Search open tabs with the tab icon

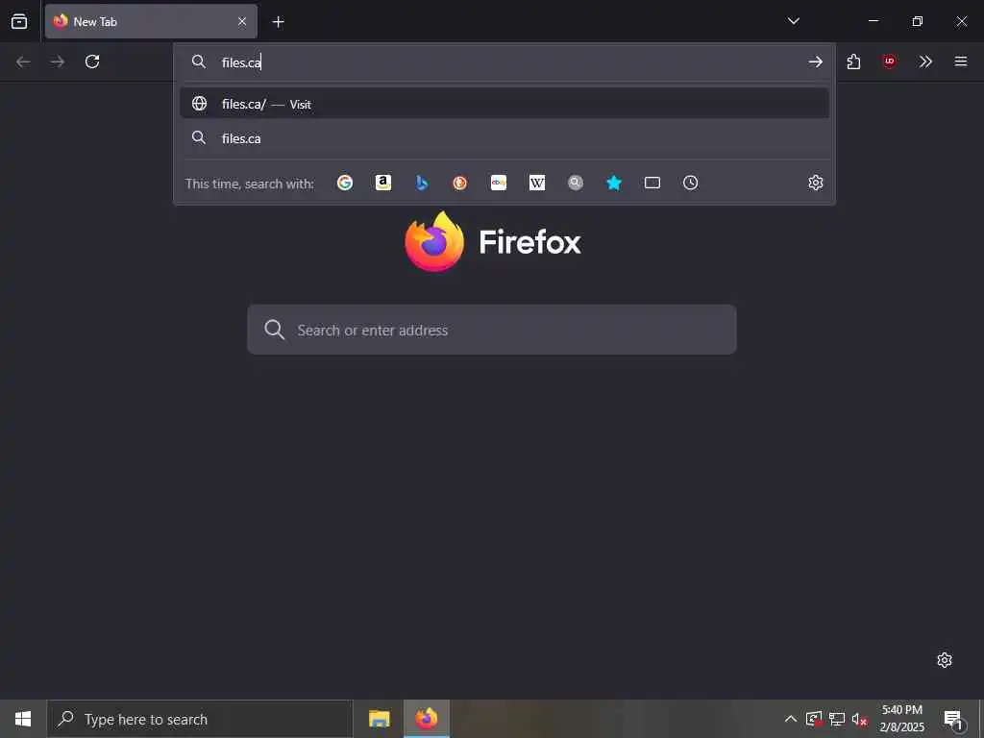click(652, 183)
